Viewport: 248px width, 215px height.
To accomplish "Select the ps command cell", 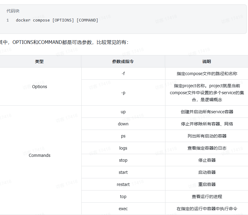I will [x=123, y=136].
